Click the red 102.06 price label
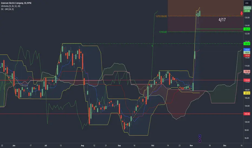252x148 pixels. click(x=247, y=114)
